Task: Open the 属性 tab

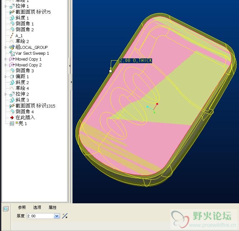Action: pos(52,207)
